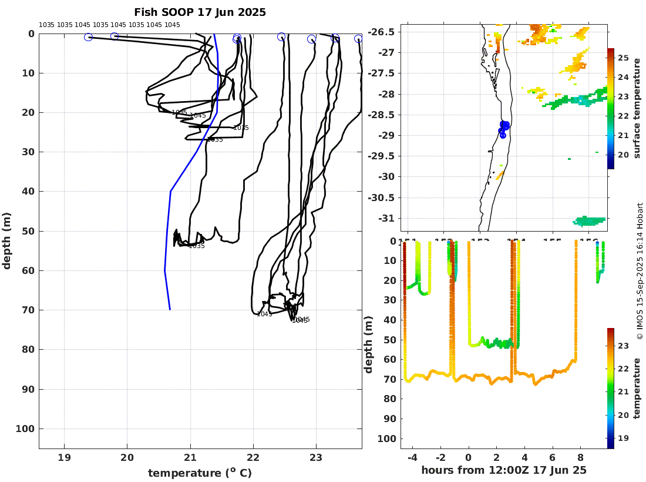Viewport: 646px width, 482px height.
Task: Click the blue climatology line at 40 m depth
Action: [x=170, y=191]
